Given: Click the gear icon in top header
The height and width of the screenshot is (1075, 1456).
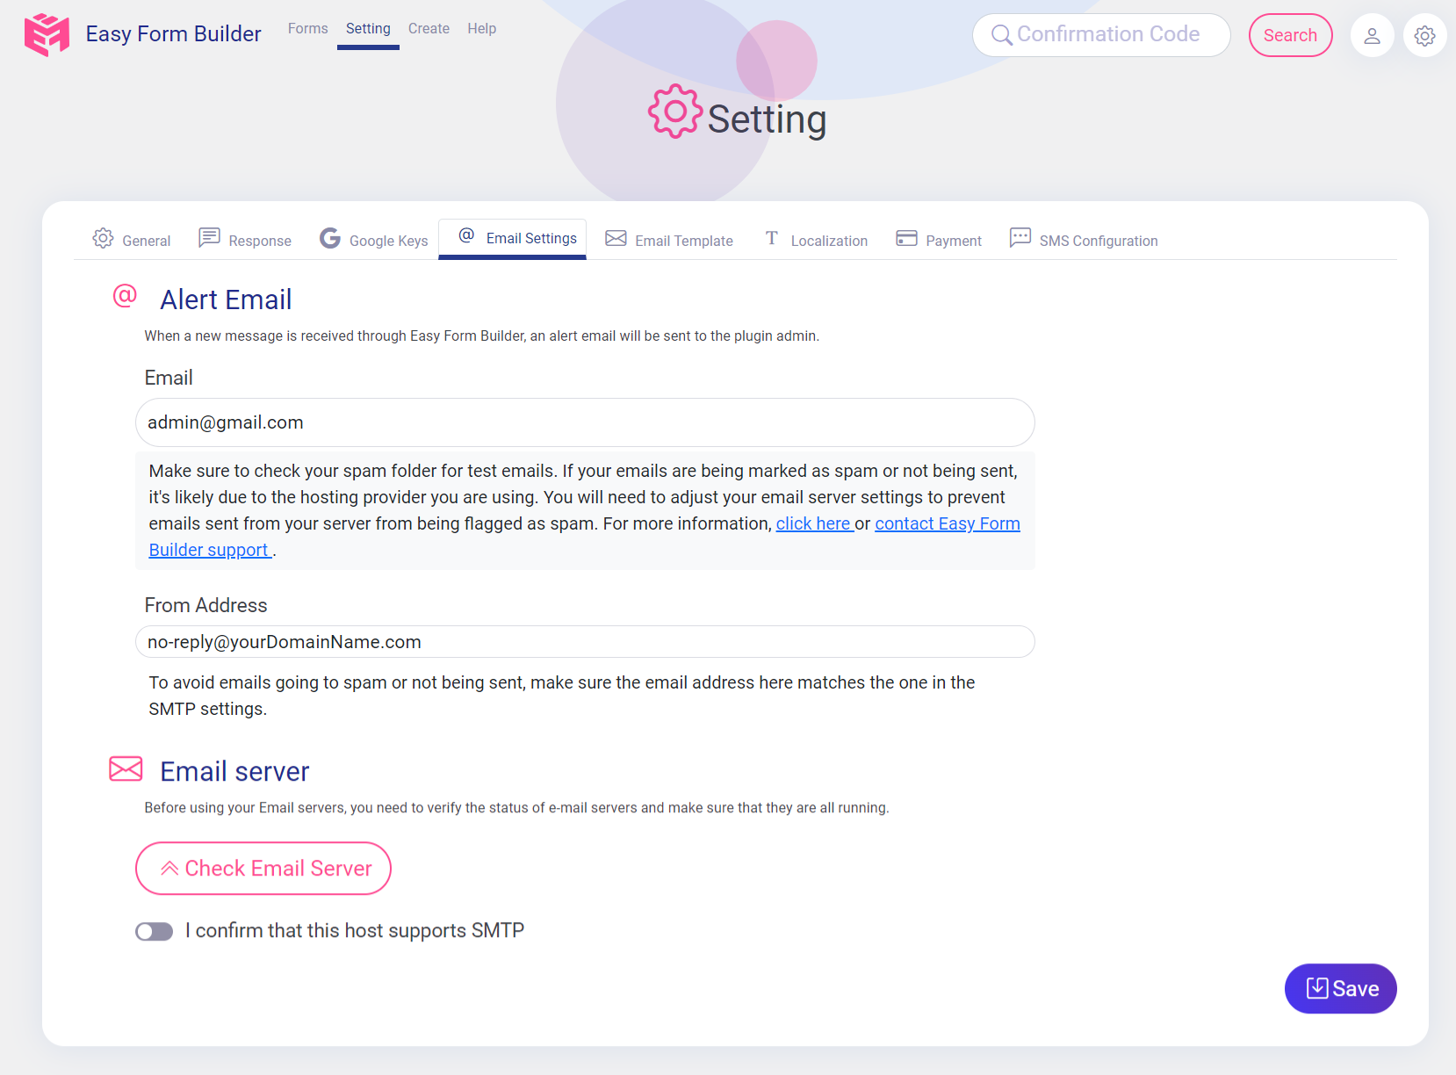Looking at the screenshot, I should coord(1424,36).
